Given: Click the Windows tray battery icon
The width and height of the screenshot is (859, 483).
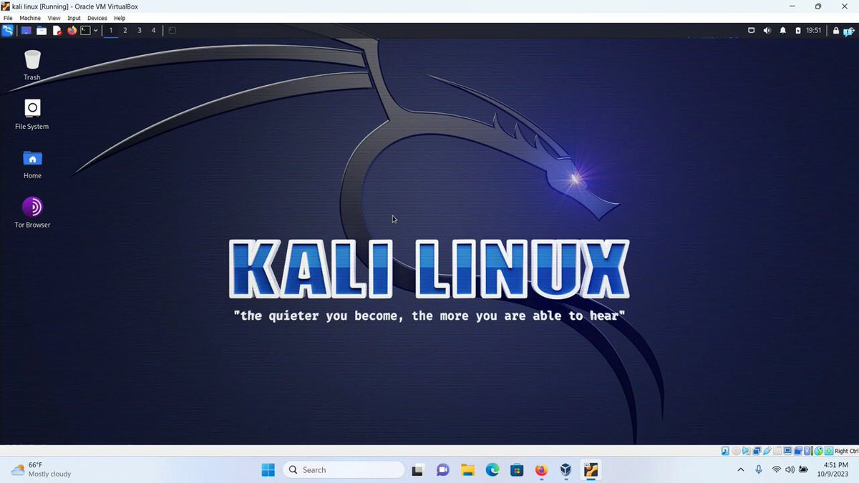Looking at the screenshot, I should [803, 470].
